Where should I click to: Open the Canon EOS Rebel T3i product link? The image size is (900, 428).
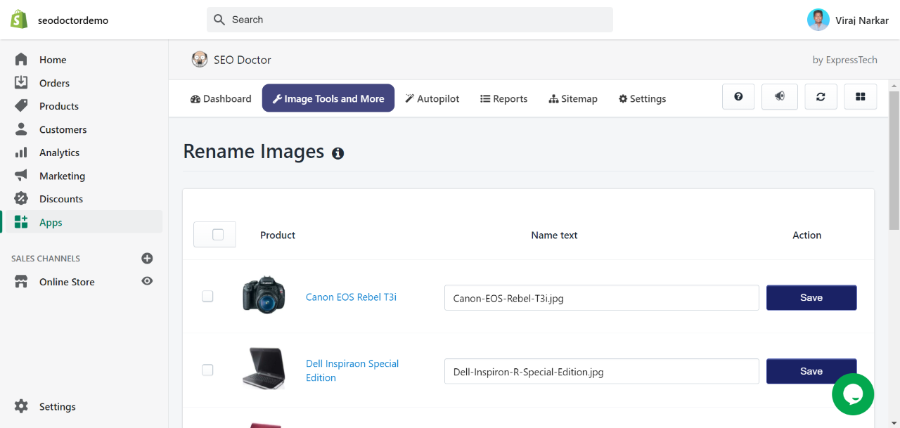tap(351, 297)
